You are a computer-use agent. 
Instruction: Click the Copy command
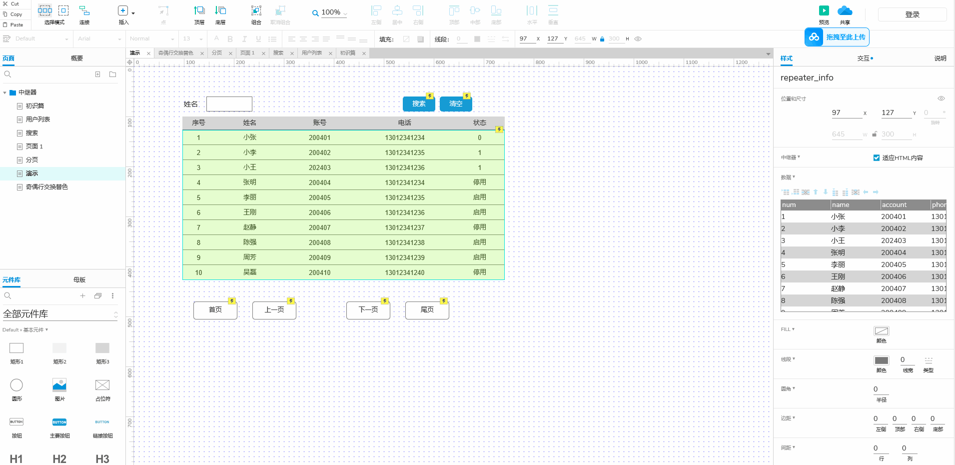(x=13, y=14)
